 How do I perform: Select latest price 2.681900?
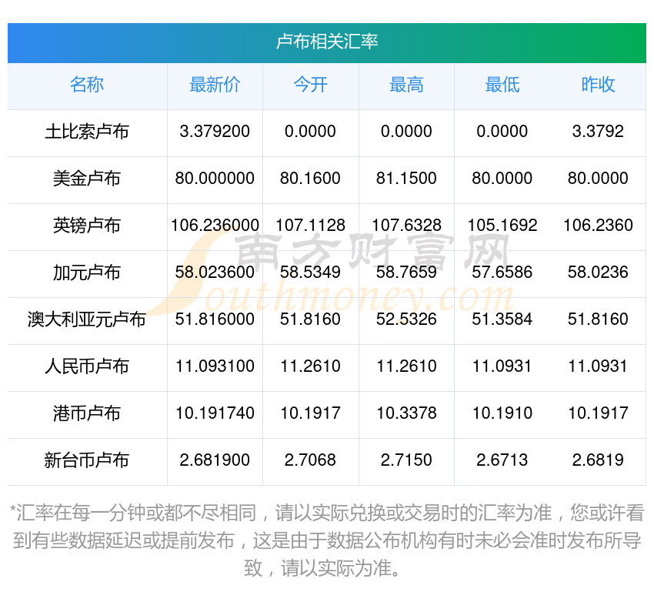coord(215,460)
